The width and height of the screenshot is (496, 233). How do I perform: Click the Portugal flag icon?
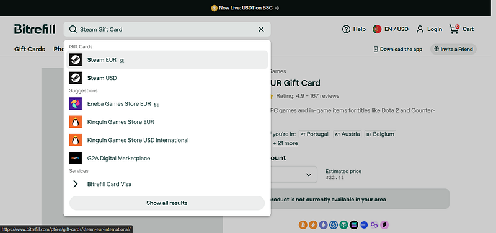[377, 29]
